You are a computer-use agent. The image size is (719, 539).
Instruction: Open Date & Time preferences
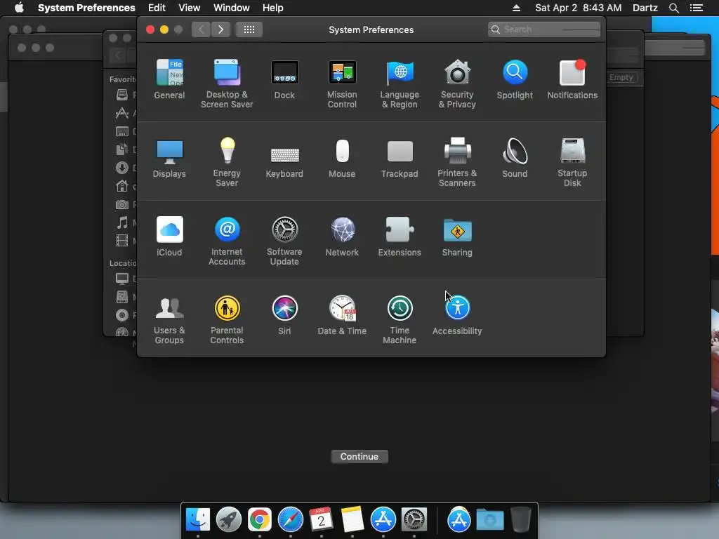pos(342,315)
